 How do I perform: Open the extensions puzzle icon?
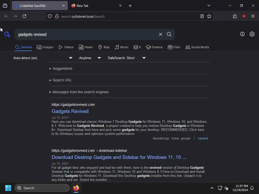tap(235, 16)
